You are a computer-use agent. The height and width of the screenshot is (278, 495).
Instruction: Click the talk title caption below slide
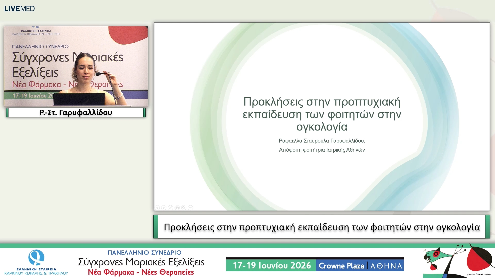tap(322, 227)
